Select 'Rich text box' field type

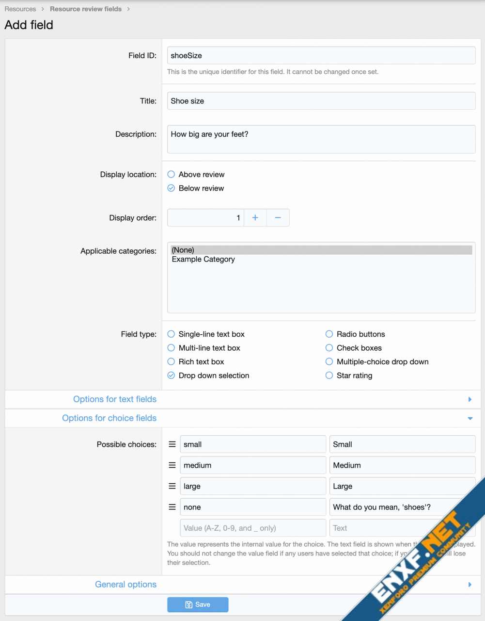tap(171, 361)
